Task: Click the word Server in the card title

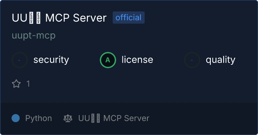Action: tap(90, 18)
